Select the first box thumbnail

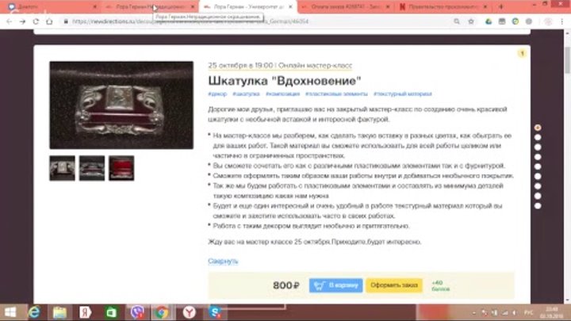click(63, 168)
